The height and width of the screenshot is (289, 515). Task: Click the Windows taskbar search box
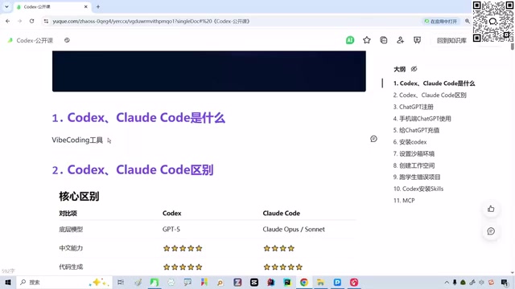pos(64,282)
